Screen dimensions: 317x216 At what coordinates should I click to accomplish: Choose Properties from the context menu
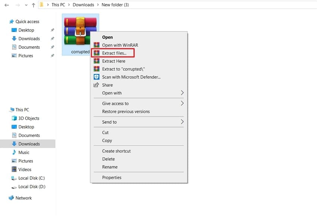pos(111,177)
